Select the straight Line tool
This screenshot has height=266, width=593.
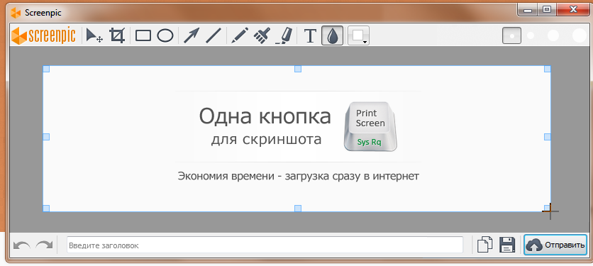click(214, 35)
